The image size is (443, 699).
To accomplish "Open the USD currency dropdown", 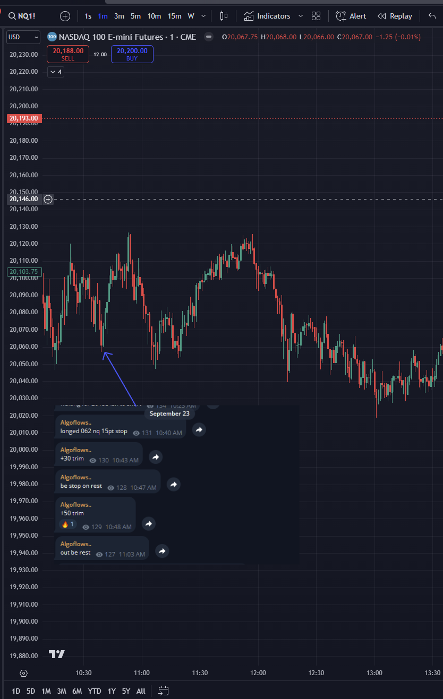I will click(x=23, y=37).
